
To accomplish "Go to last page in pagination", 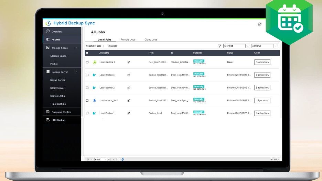I will click(x=117, y=159).
